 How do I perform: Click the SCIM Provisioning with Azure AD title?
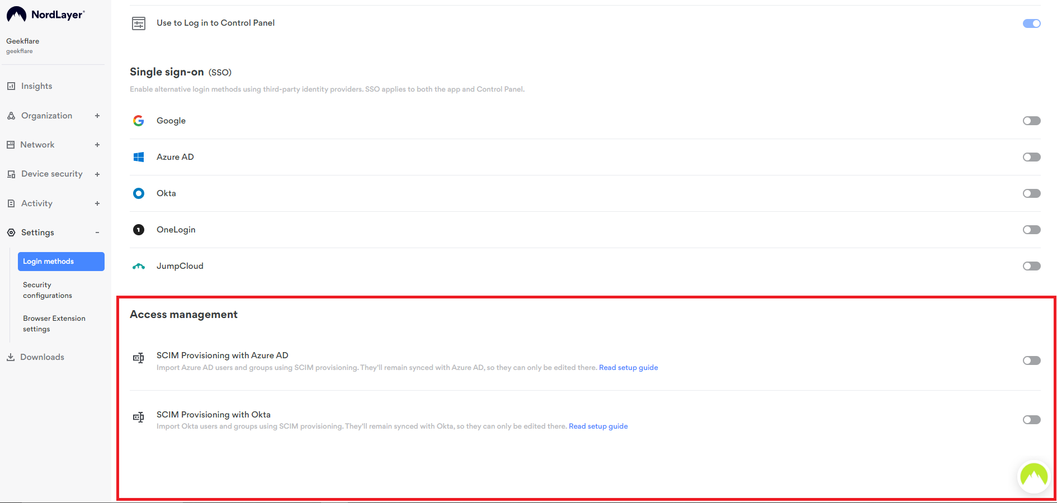point(223,355)
